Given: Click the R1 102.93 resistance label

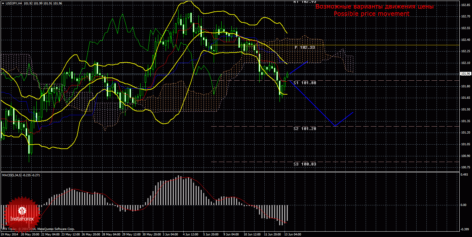Looking at the screenshot, I should (305, 2).
